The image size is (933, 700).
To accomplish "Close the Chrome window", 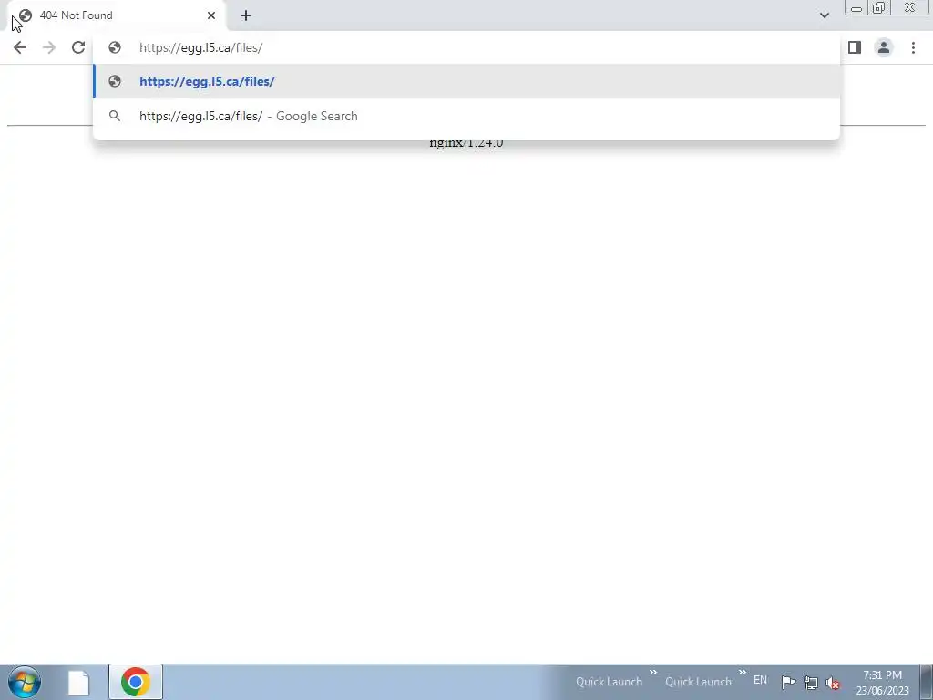I will [x=910, y=7].
